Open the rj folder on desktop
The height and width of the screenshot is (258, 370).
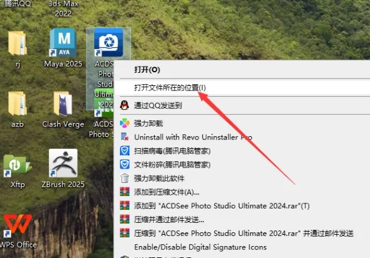pyautogui.click(x=18, y=43)
